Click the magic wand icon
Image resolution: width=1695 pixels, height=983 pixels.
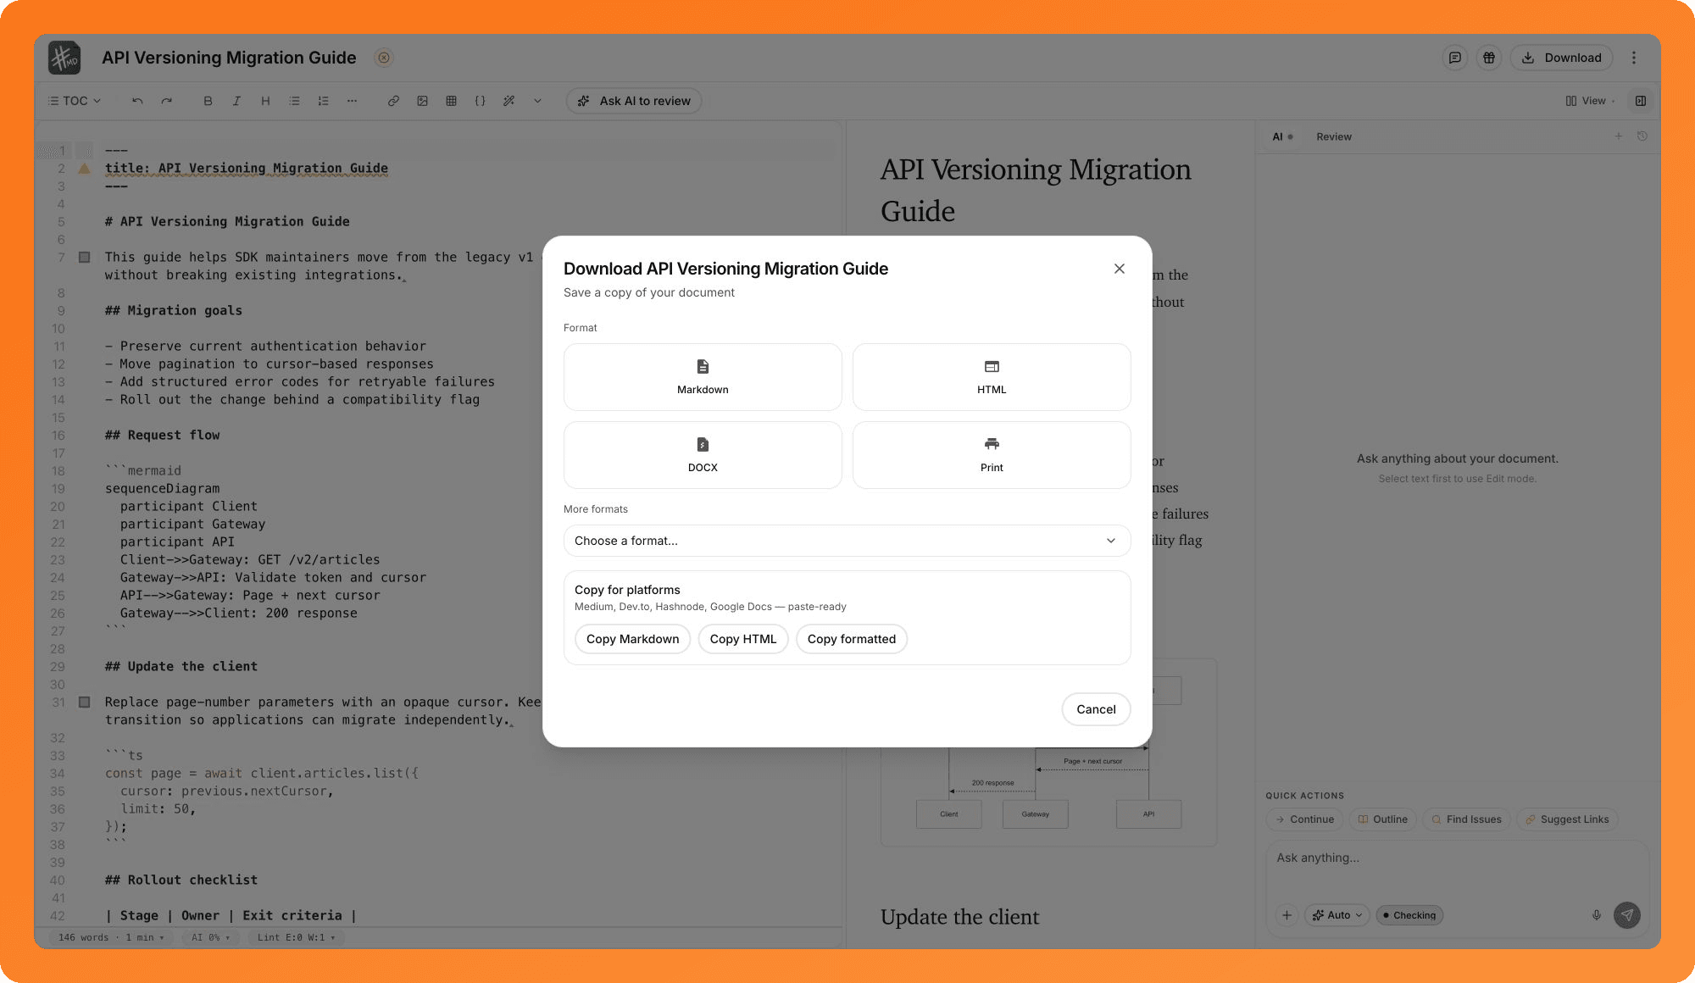(x=508, y=101)
